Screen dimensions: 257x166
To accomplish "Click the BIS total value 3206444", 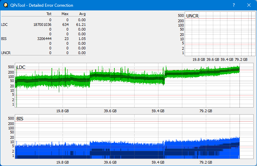I will pyautogui.click(x=44, y=39).
